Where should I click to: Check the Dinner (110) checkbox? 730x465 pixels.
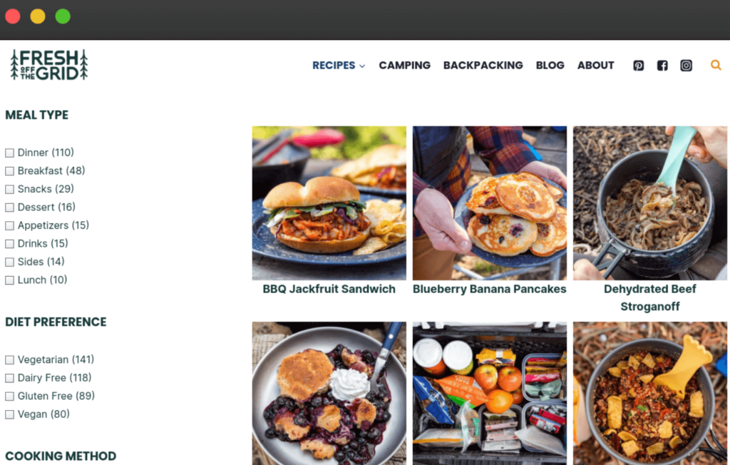9,153
